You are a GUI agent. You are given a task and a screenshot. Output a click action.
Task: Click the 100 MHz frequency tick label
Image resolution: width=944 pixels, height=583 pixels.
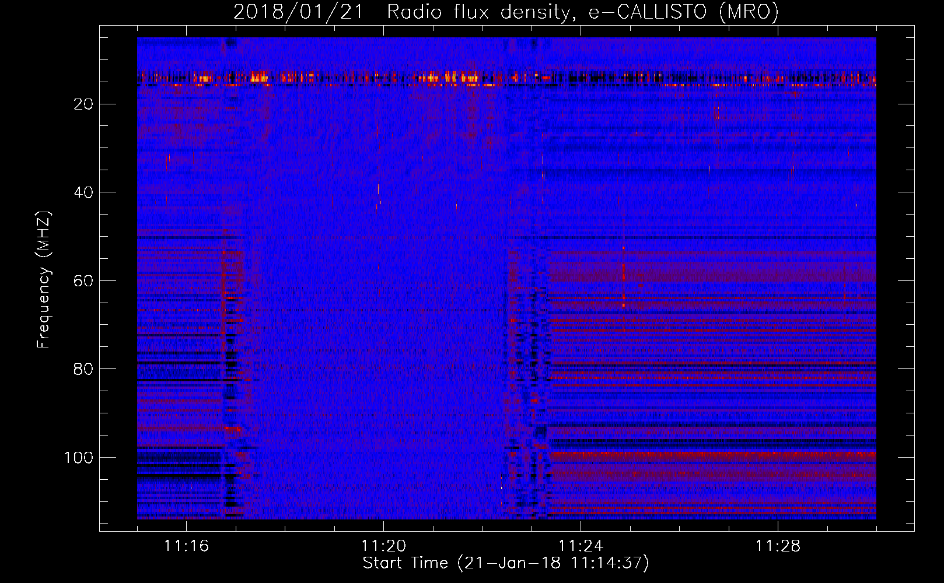(x=79, y=458)
